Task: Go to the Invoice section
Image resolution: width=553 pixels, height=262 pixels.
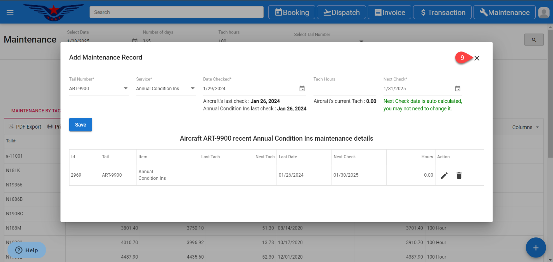Action: tap(389, 12)
